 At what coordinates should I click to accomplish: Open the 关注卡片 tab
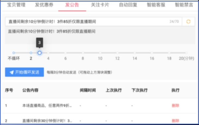[100, 5]
